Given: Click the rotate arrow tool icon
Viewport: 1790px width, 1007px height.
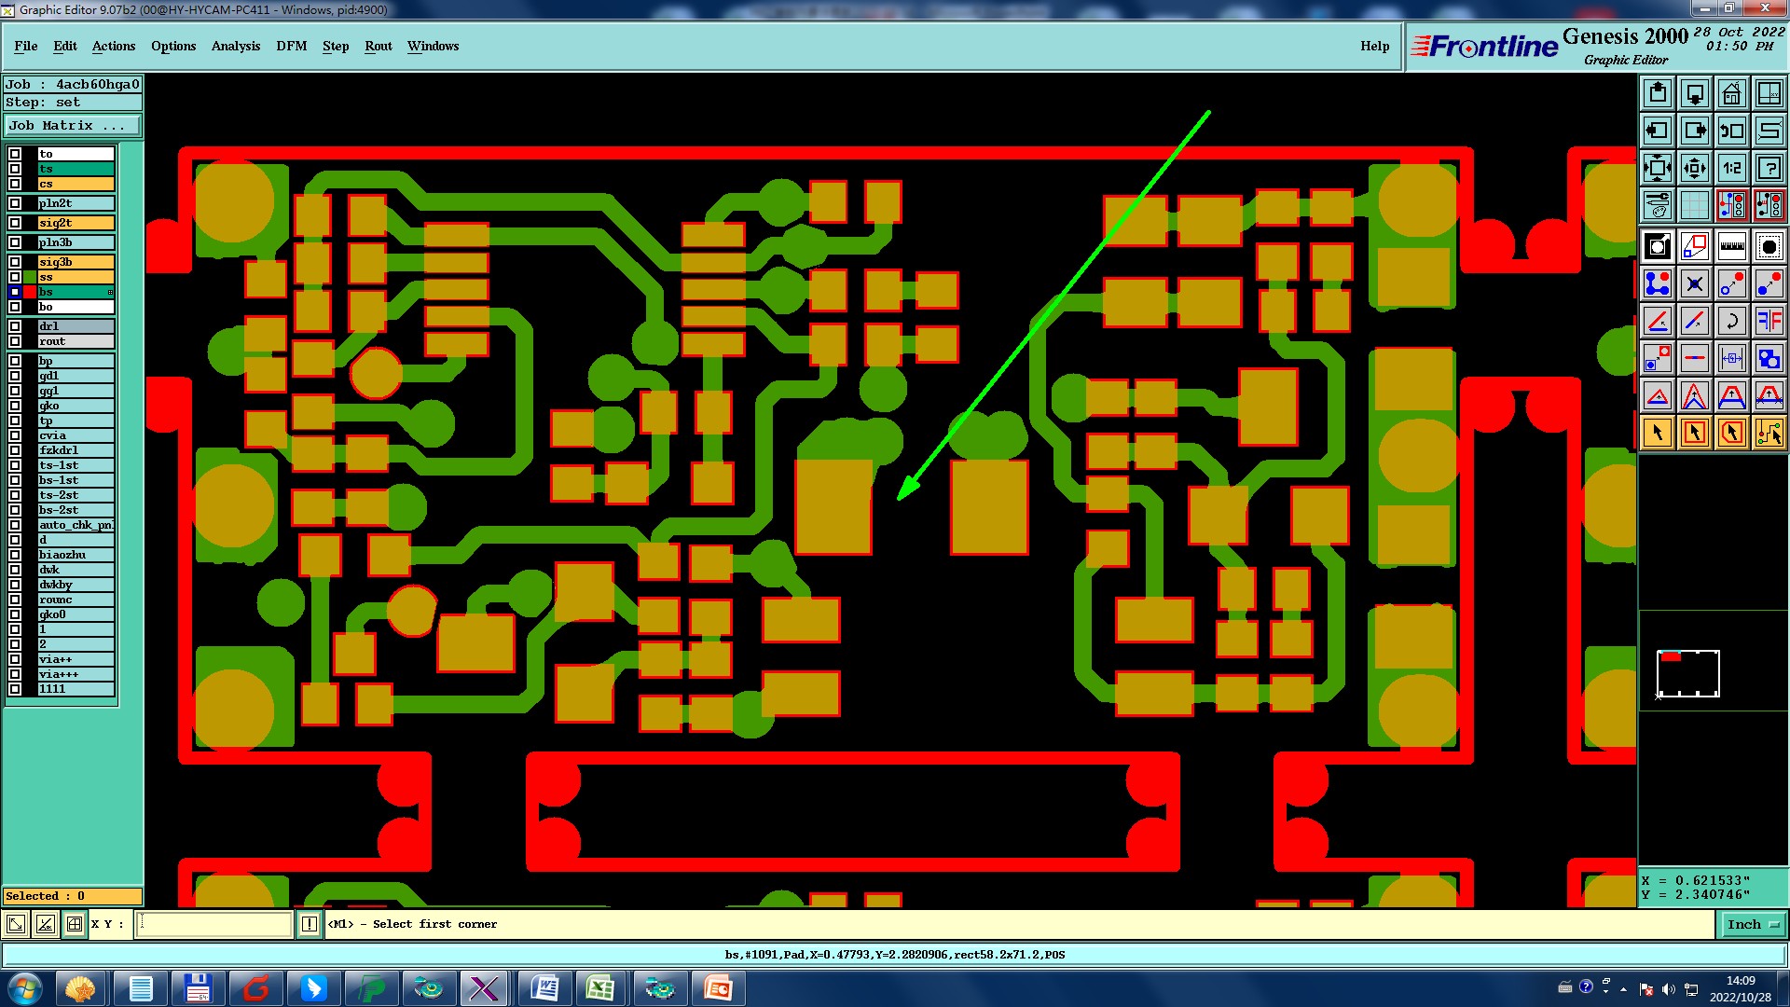Looking at the screenshot, I should click(x=1731, y=321).
